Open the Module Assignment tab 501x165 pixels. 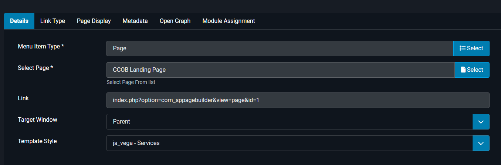click(x=229, y=21)
